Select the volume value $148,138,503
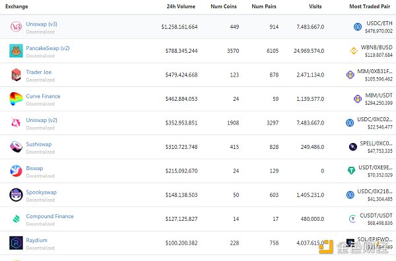The height and width of the screenshot is (261, 396). coord(181,195)
